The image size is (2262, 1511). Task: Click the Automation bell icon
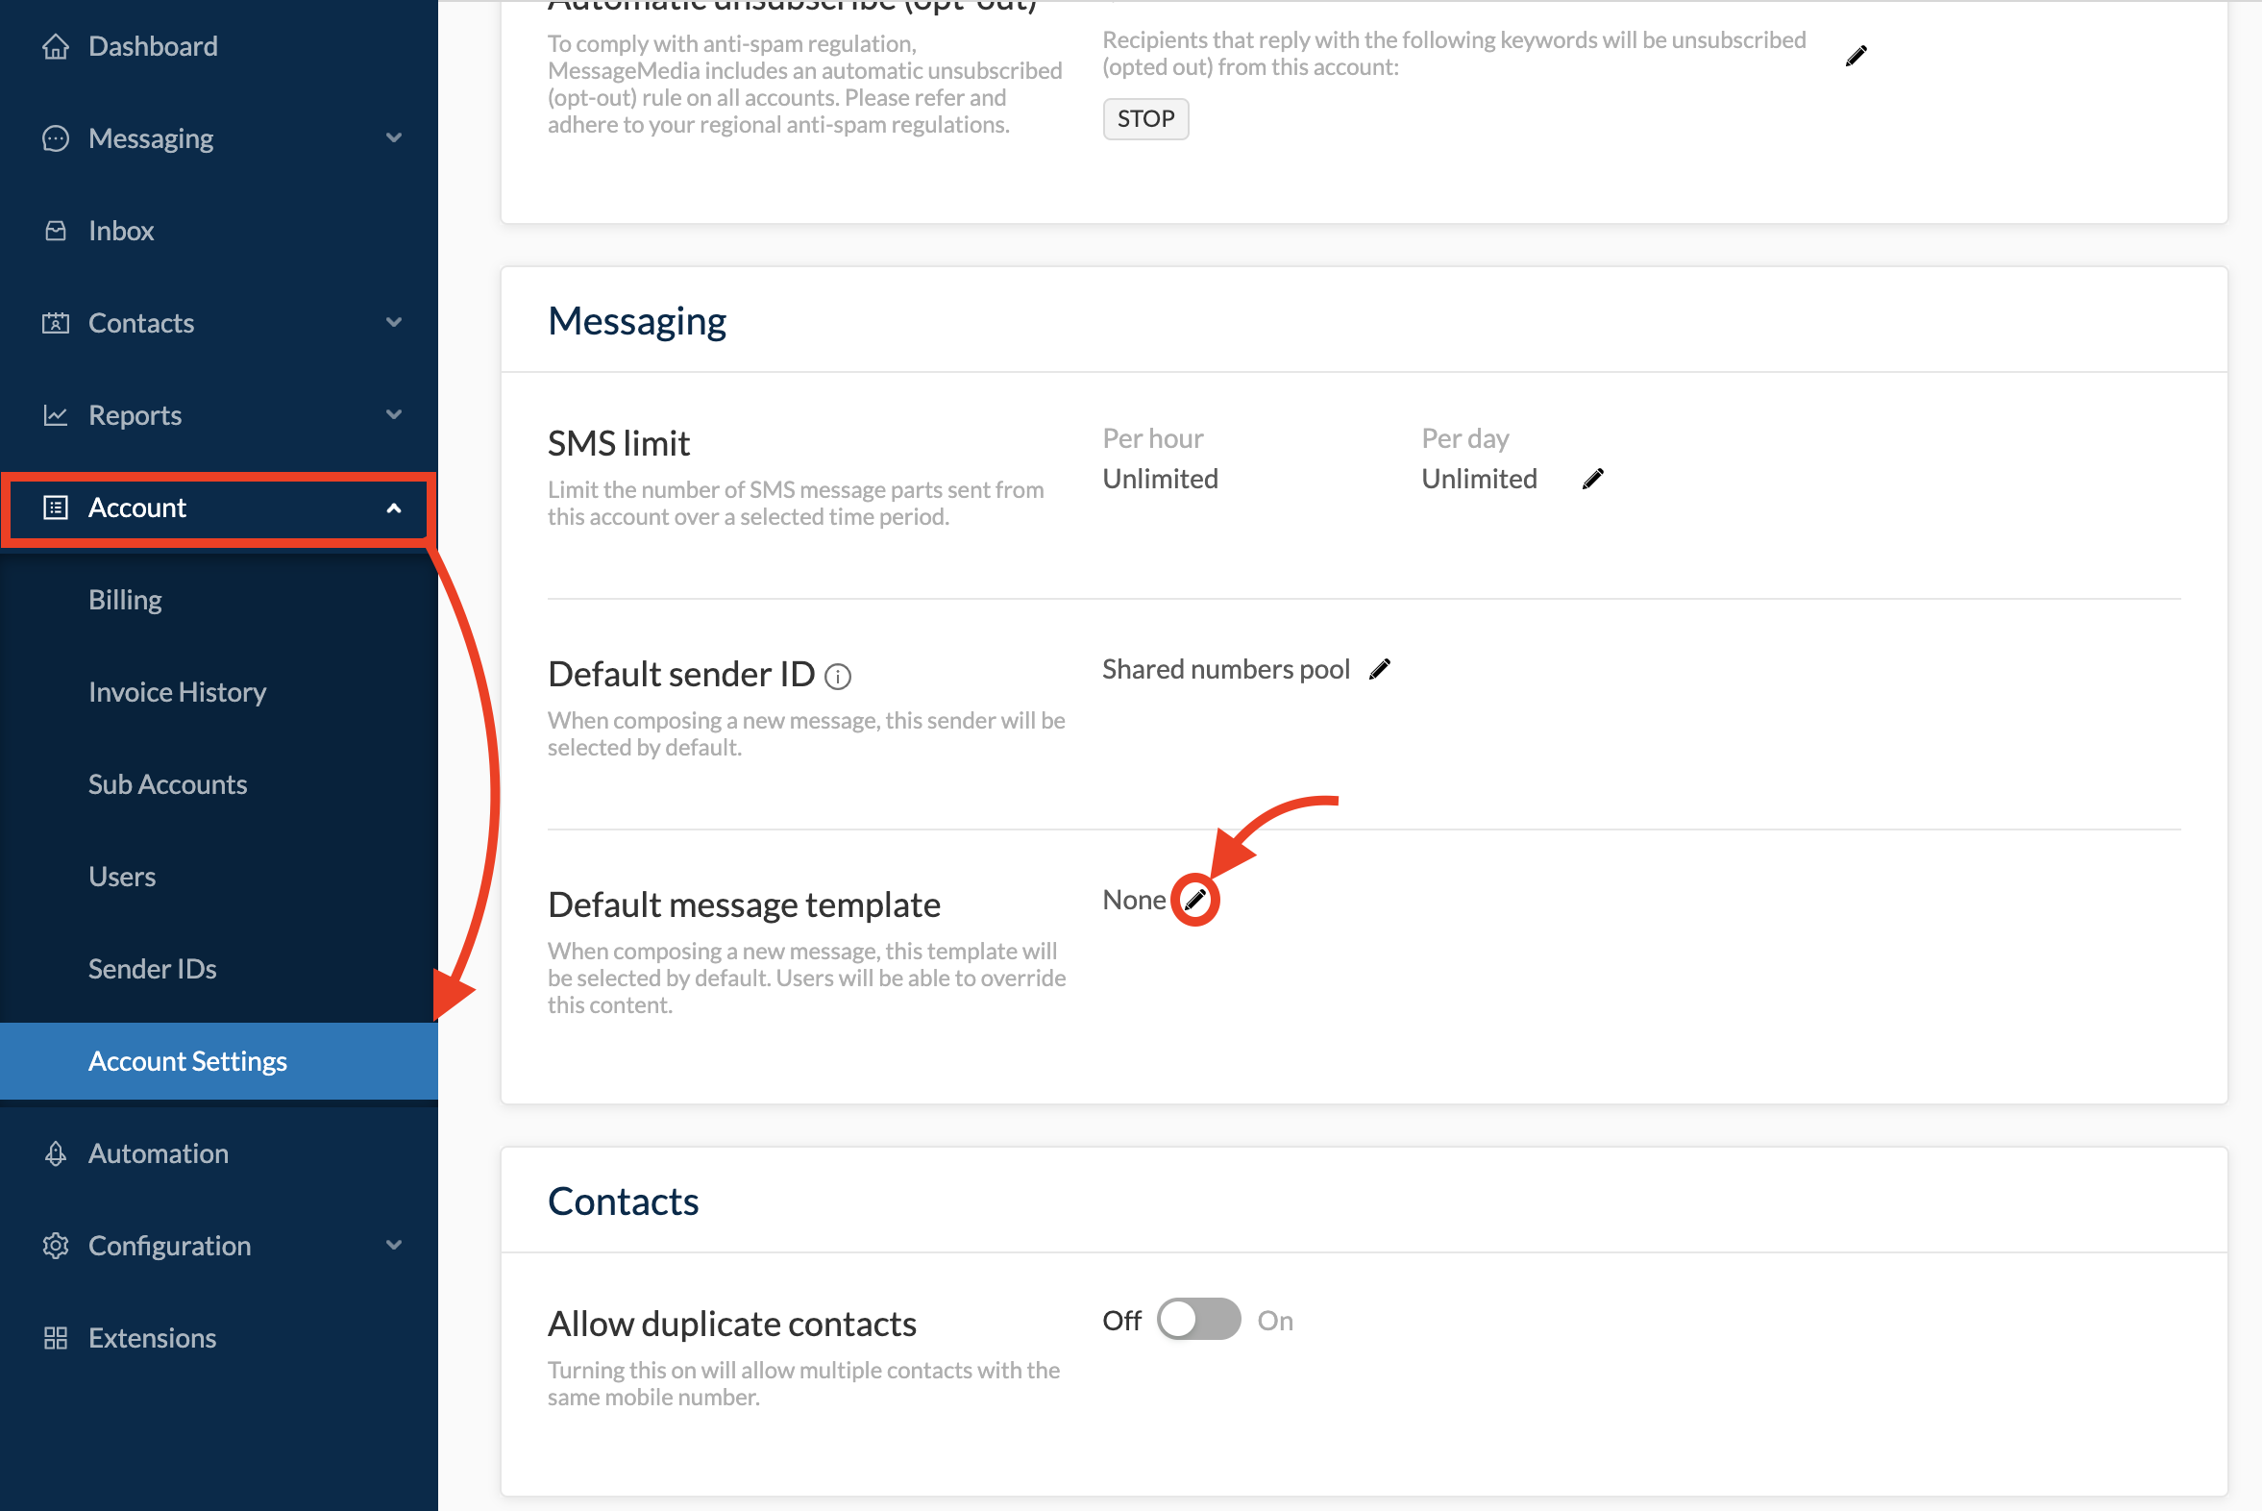coord(56,1153)
